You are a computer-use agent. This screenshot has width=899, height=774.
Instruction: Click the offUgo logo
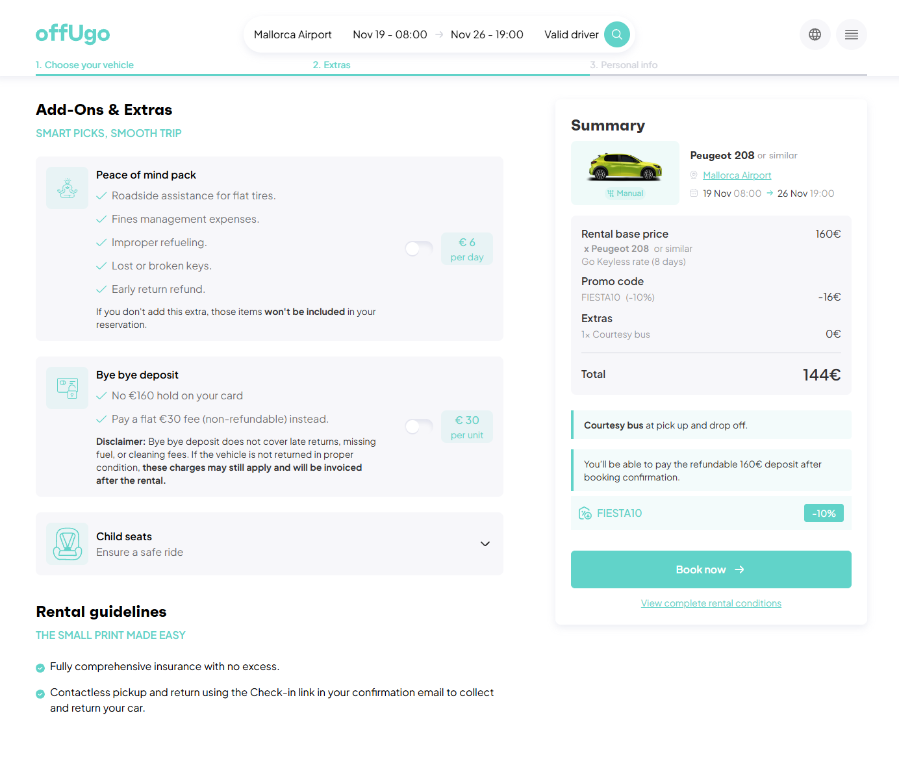(73, 33)
